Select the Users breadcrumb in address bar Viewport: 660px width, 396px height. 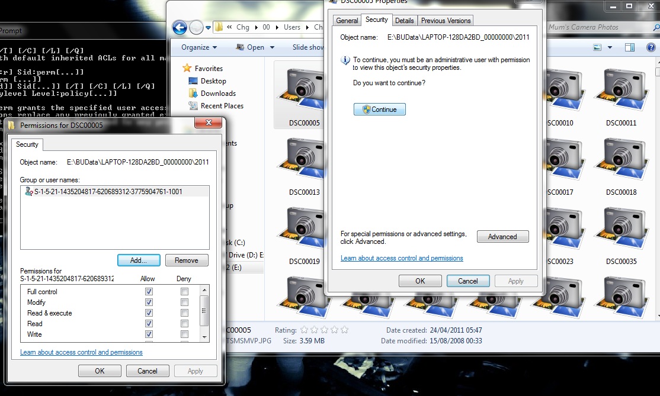[x=291, y=27]
